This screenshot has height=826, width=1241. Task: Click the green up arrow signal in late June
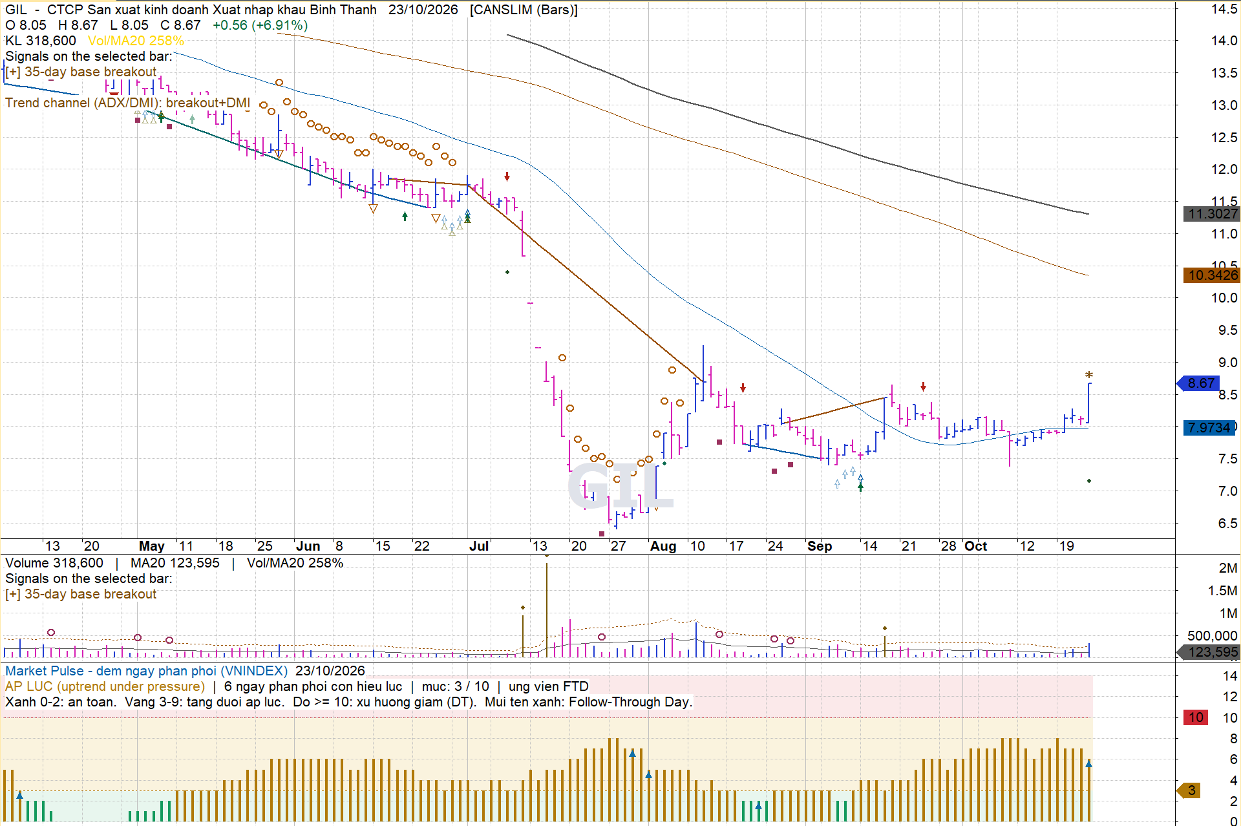pyautogui.click(x=405, y=217)
